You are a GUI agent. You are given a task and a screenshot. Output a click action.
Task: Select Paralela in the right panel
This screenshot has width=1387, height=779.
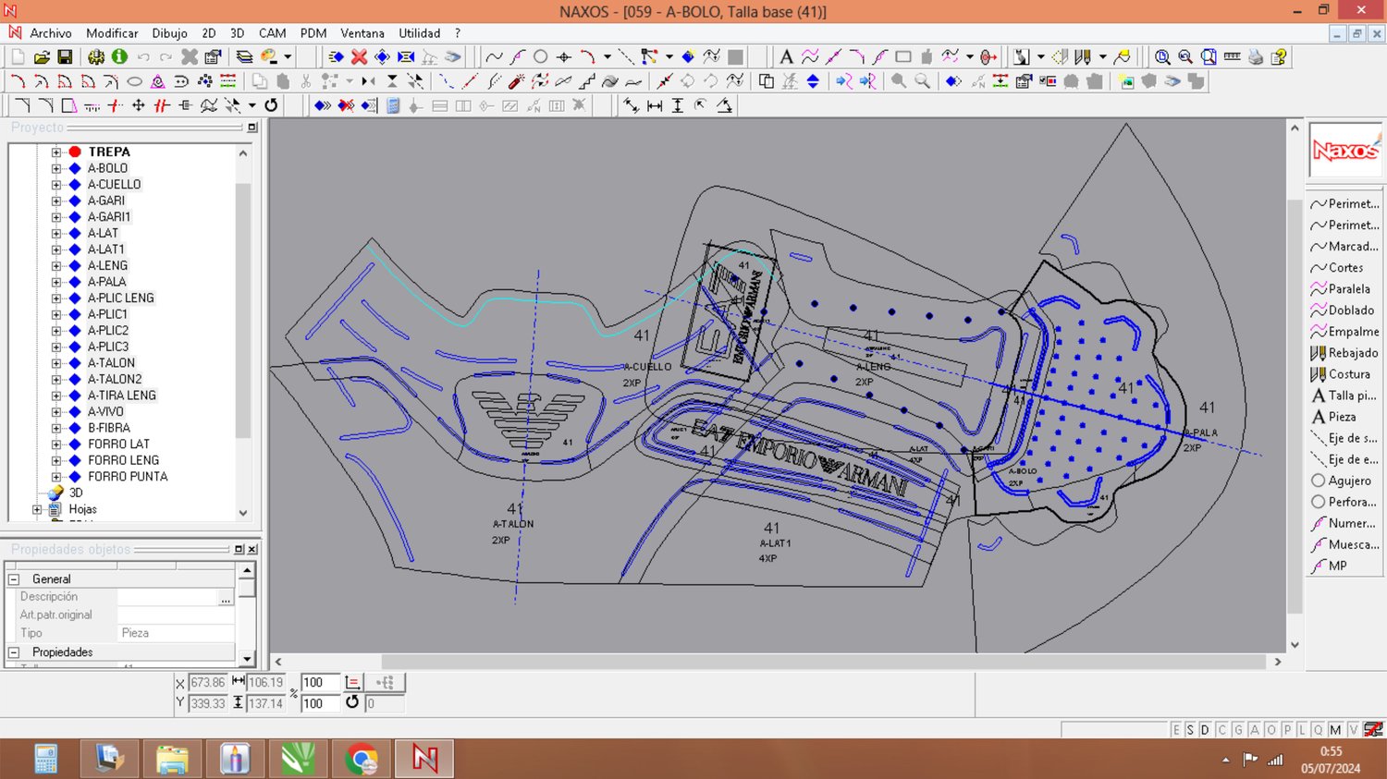(x=1341, y=289)
